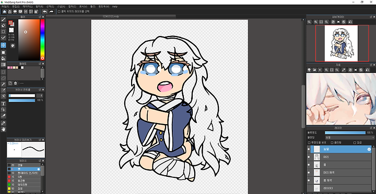Image resolution: width=376 pixels, height=194 pixels.
Task: Select the transparent color swatch
Action: point(11,30)
